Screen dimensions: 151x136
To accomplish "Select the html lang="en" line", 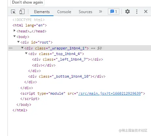I will [x=30, y=25].
